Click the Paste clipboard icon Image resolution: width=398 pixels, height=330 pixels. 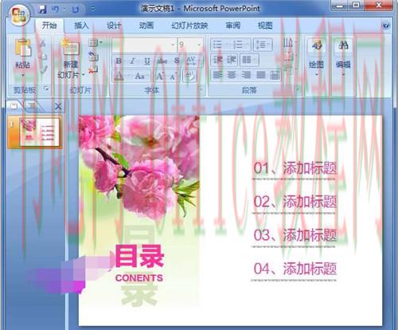[23, 48]
